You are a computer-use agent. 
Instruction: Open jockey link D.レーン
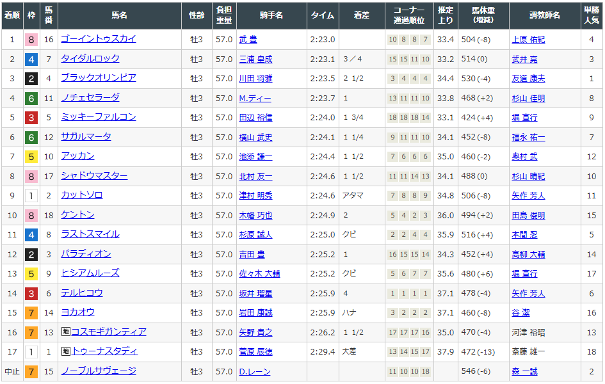click(254, 372)
